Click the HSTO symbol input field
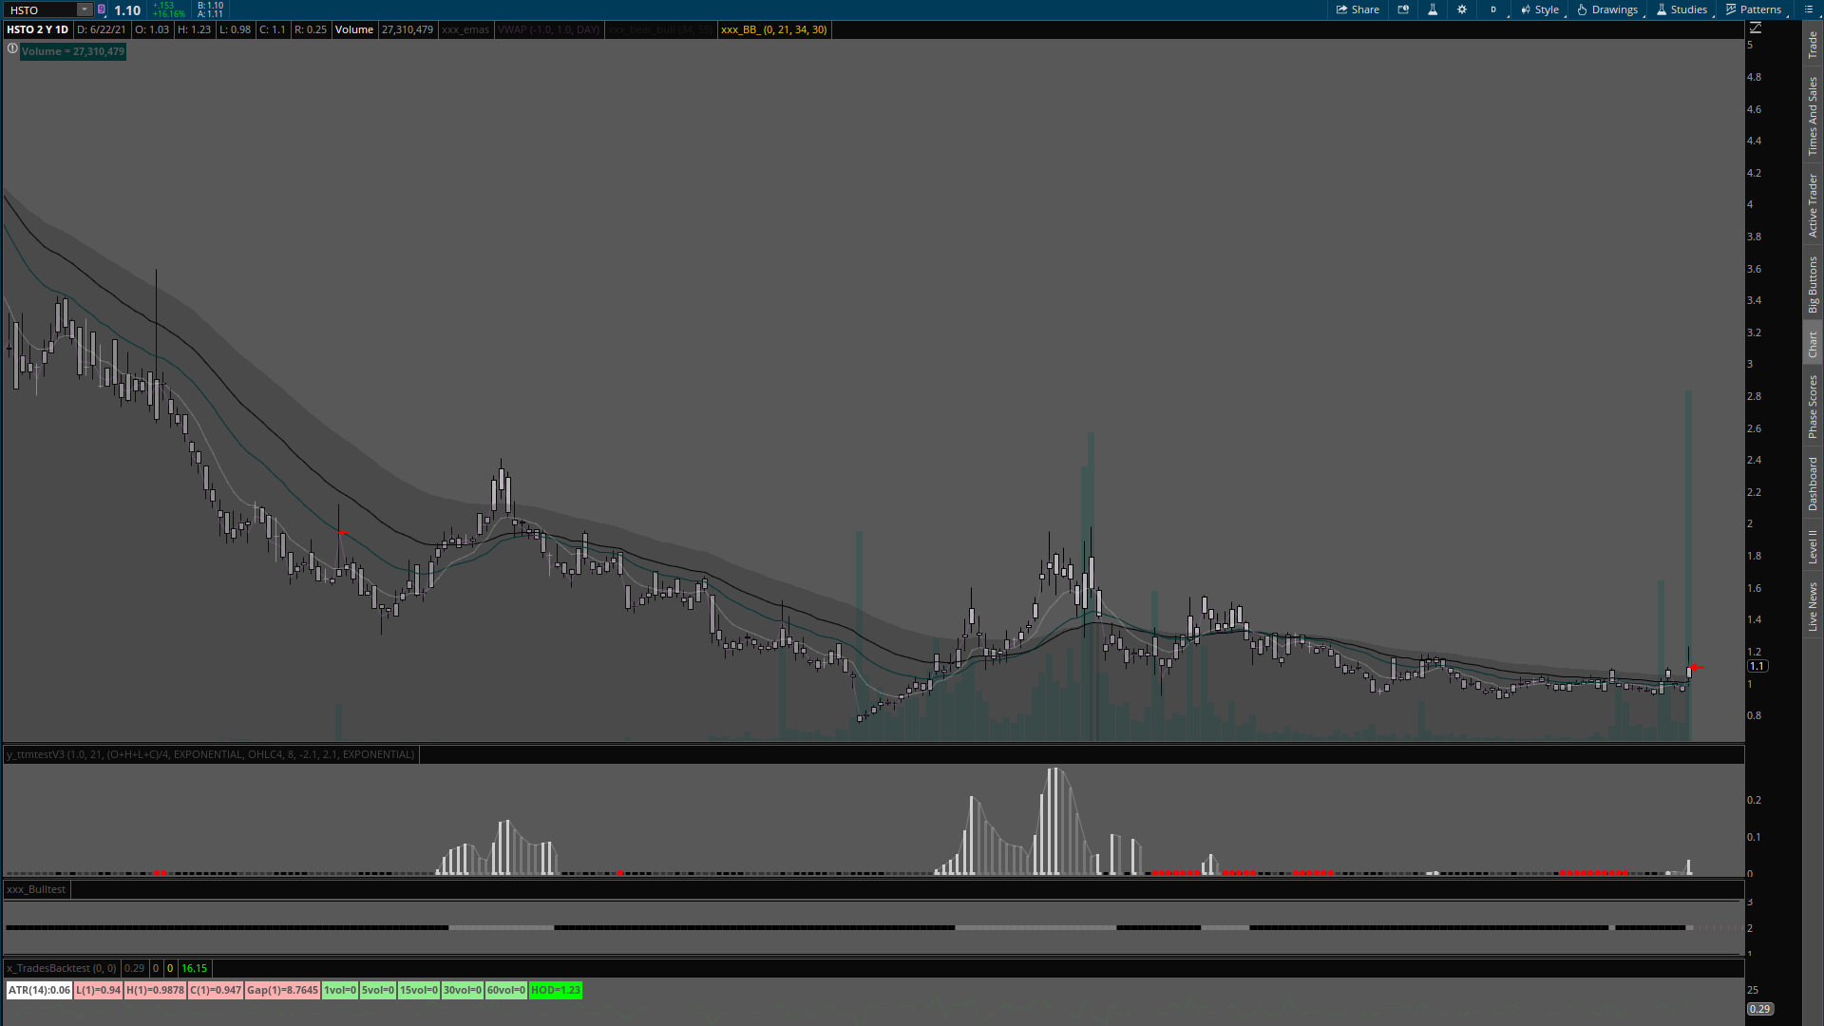Screen dimensions: 1824x1026 pyautogui.click(x=40, y=9)
